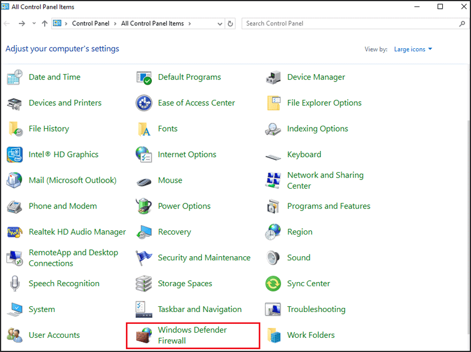Click the Control Panel breadcrumb
Image resolution: width=471 pixels, height=352 pixels.
(x=91, y=24)
